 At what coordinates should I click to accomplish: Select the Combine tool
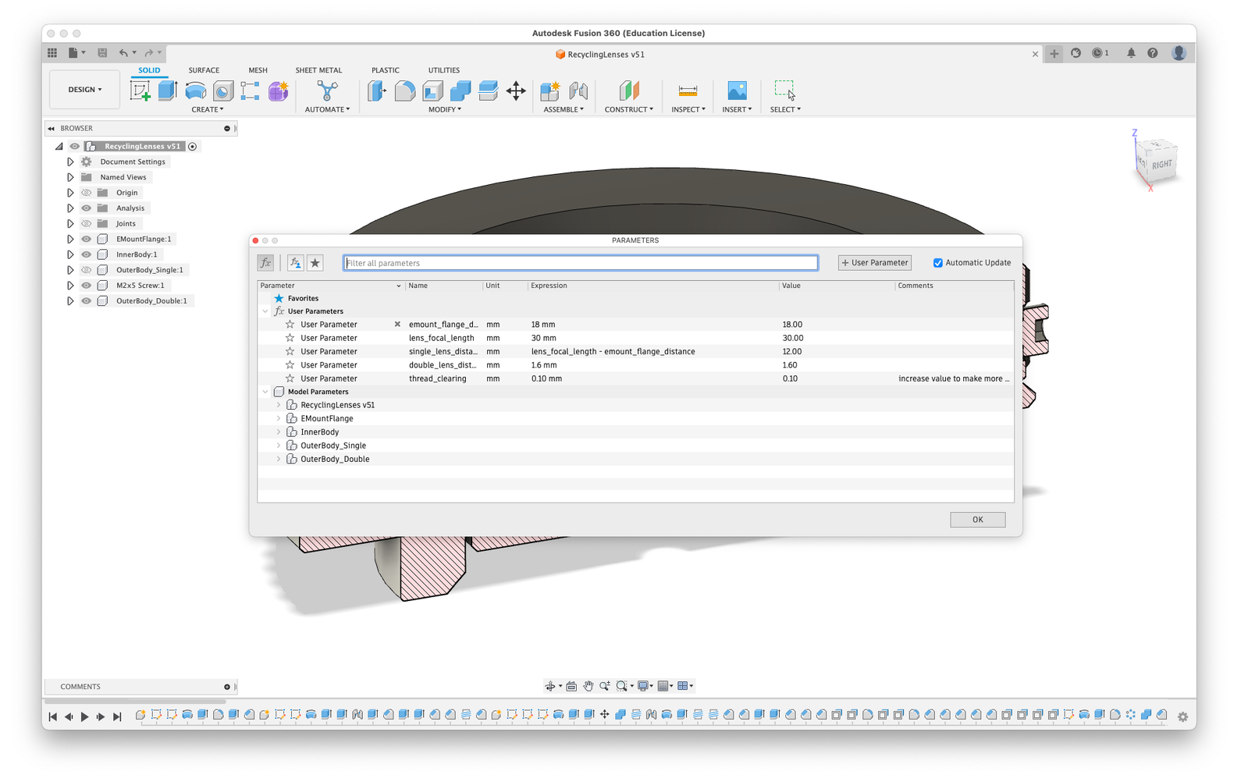460,91
